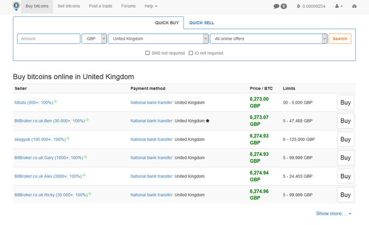The image size is (369, 225).
Task: Click green online status dot next to Mbuts
Action: [x=56, y=101]
